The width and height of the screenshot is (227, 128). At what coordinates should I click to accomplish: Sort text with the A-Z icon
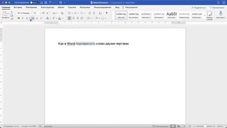(100, 13)
